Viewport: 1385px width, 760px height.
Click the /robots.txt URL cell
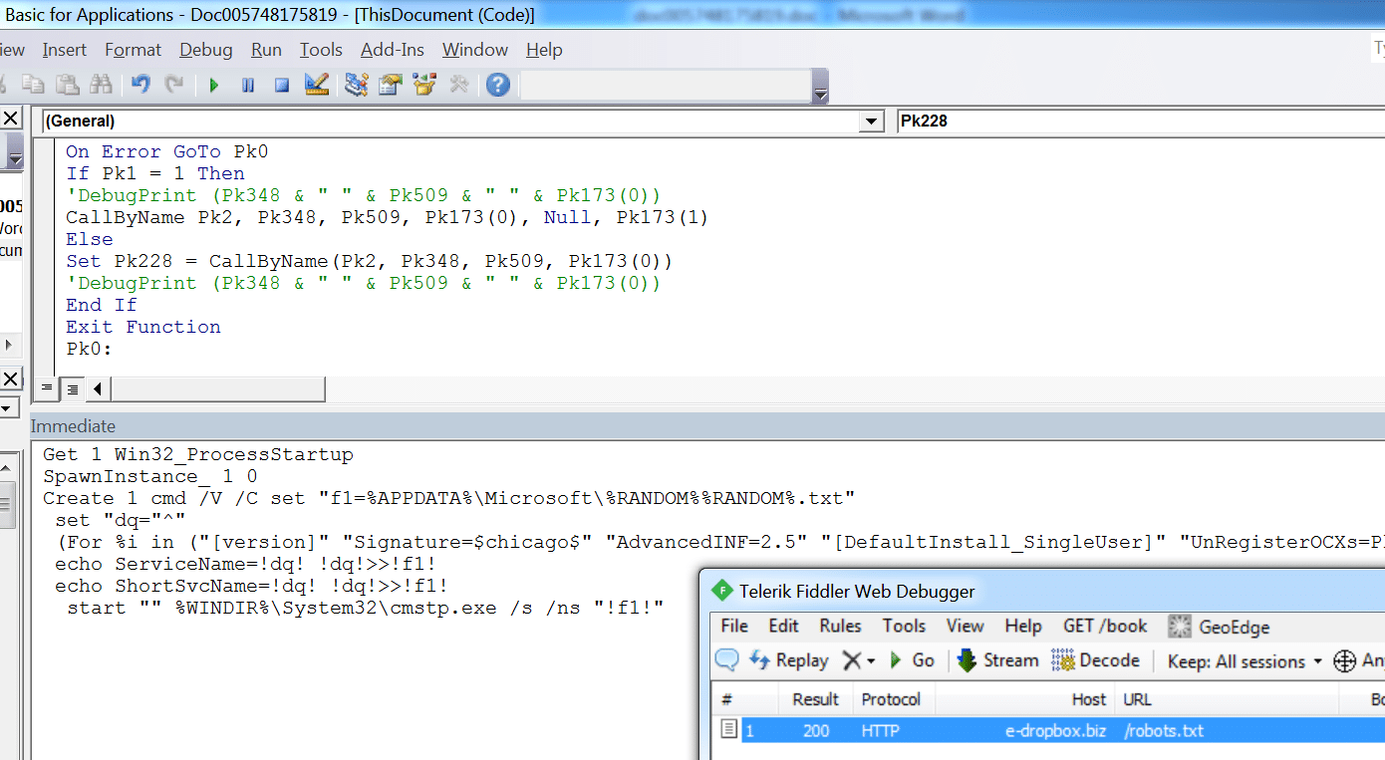pyautogui.click(x=1164, y=730)
